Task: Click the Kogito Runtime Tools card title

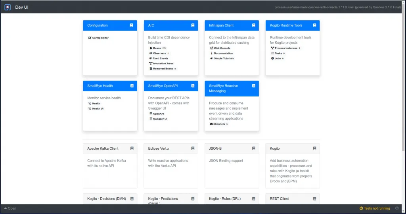Action: click(x=286, y=25)
